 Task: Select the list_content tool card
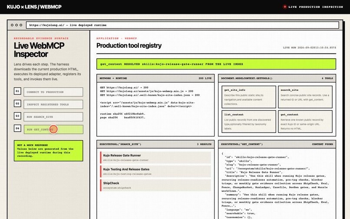pos(249,121)
